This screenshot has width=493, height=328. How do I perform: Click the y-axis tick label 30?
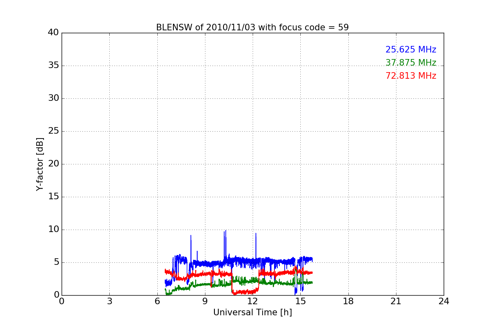pos(53,98)
